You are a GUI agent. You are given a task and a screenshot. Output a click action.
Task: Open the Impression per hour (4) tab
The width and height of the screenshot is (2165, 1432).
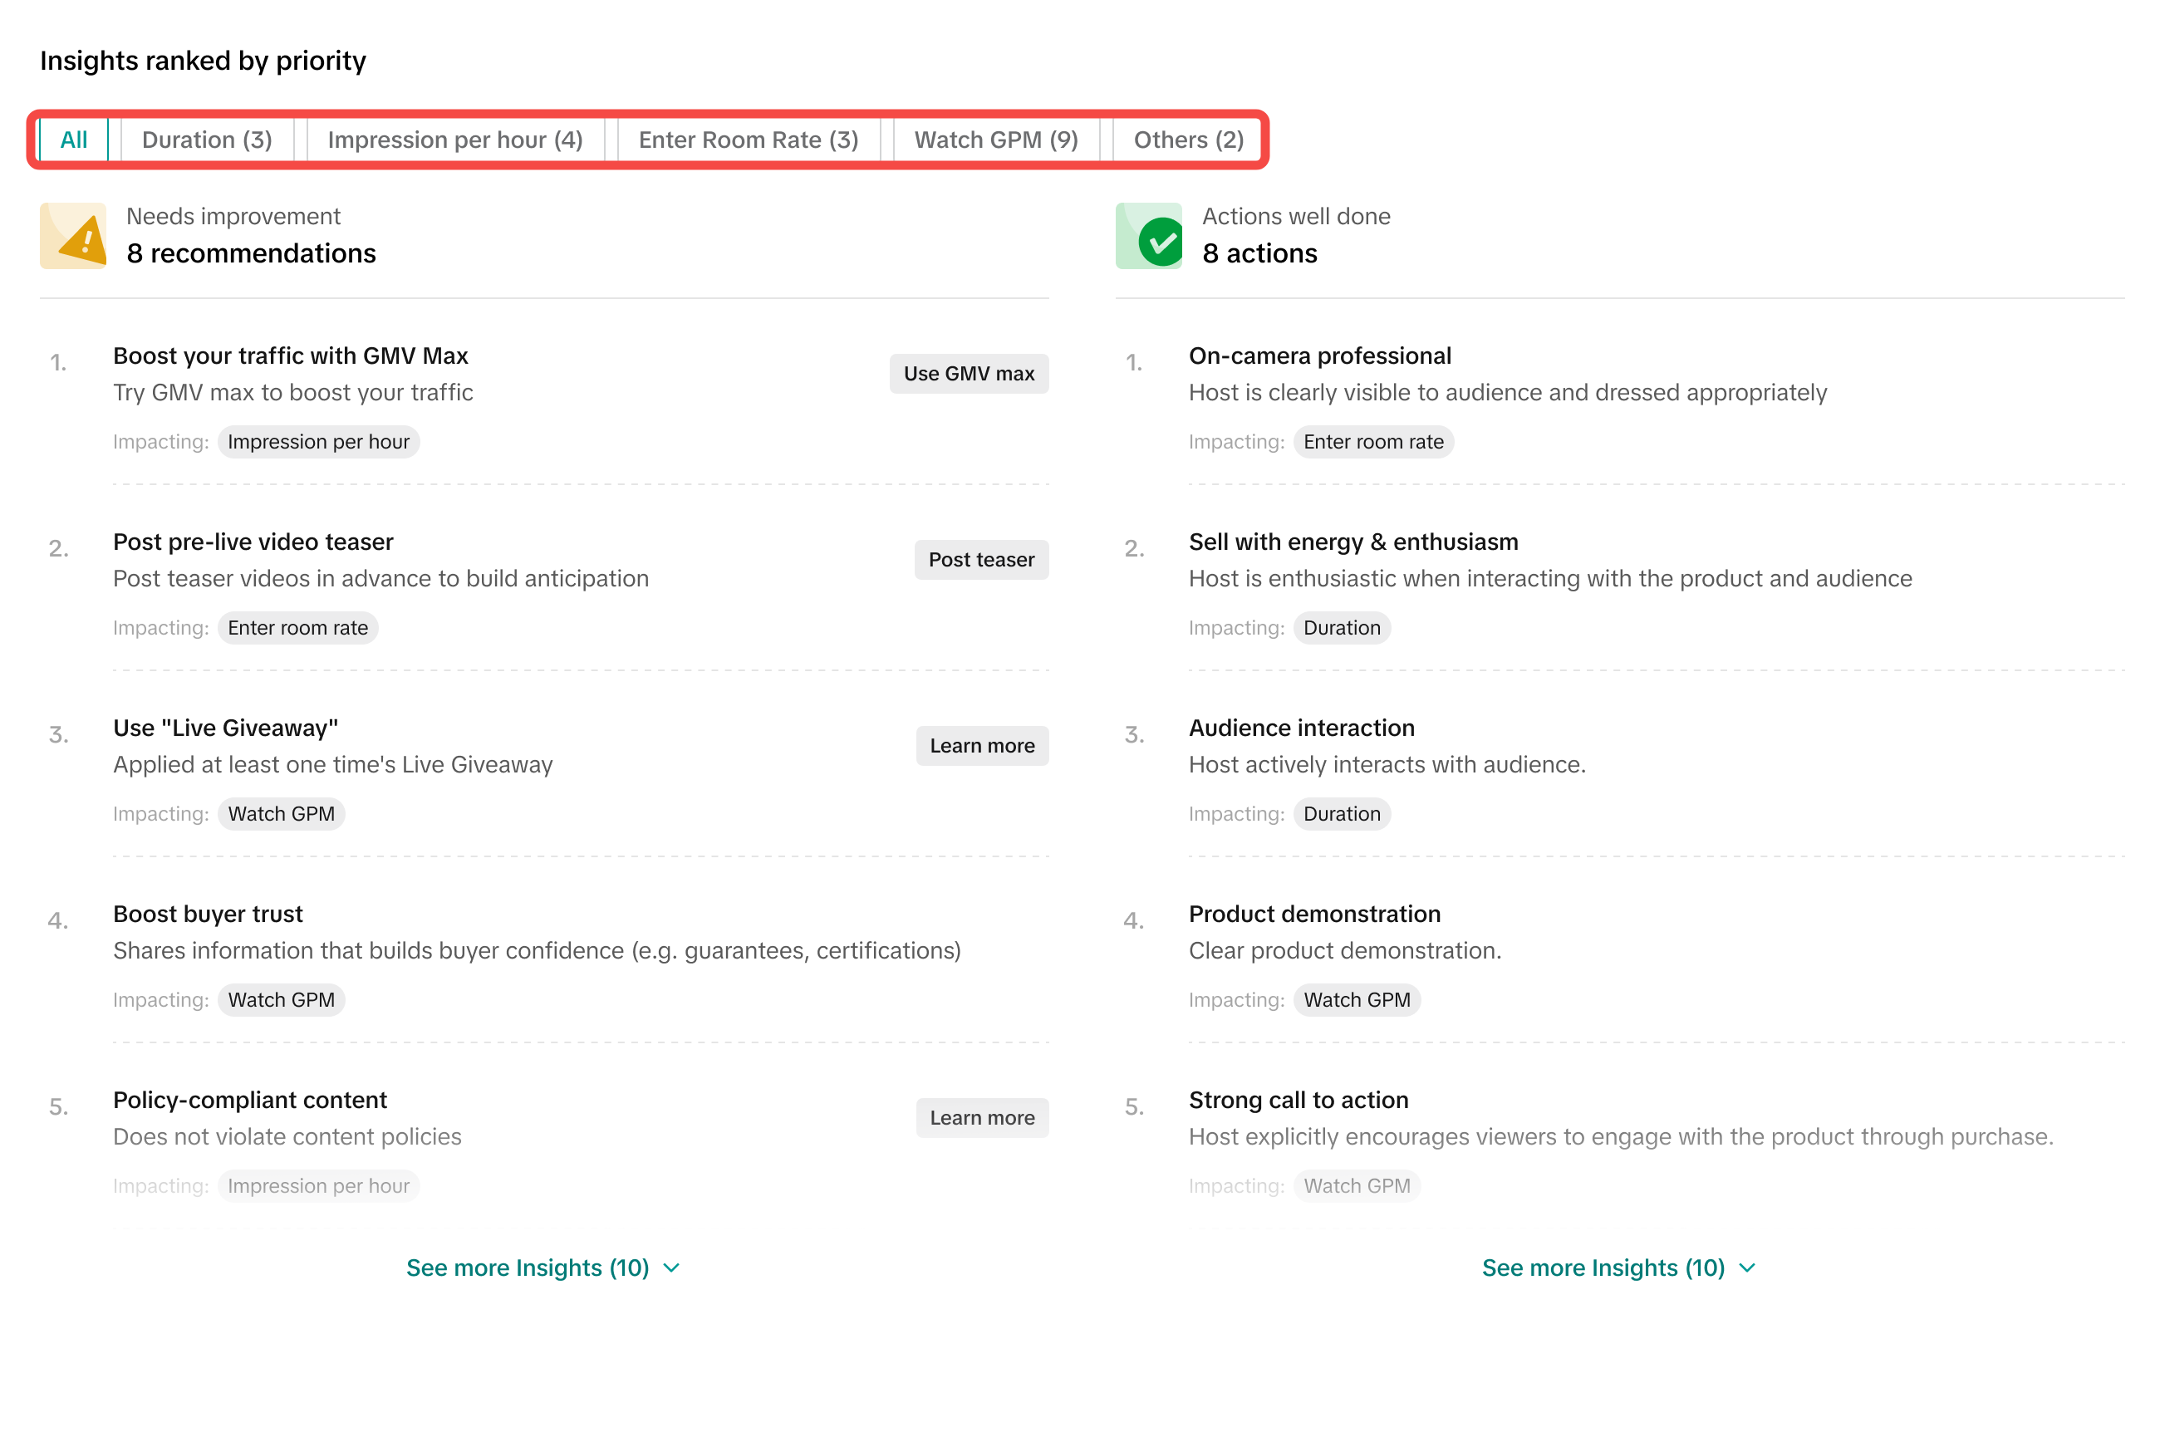point(455,140)
